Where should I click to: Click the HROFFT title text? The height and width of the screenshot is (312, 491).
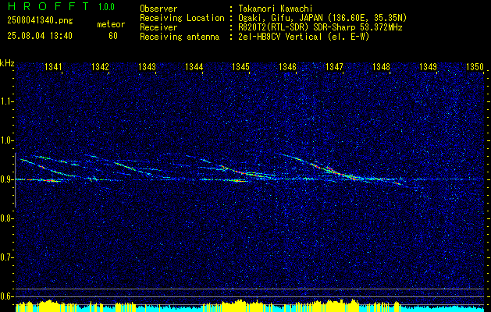tap(48, 6)
